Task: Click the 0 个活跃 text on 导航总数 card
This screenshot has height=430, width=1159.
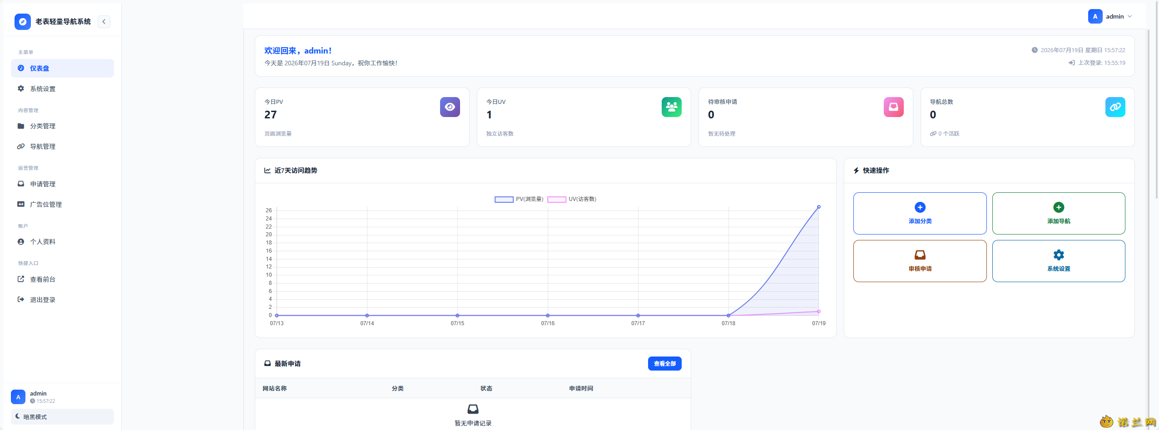Action: pyautogui.click(x=949, y=134)
